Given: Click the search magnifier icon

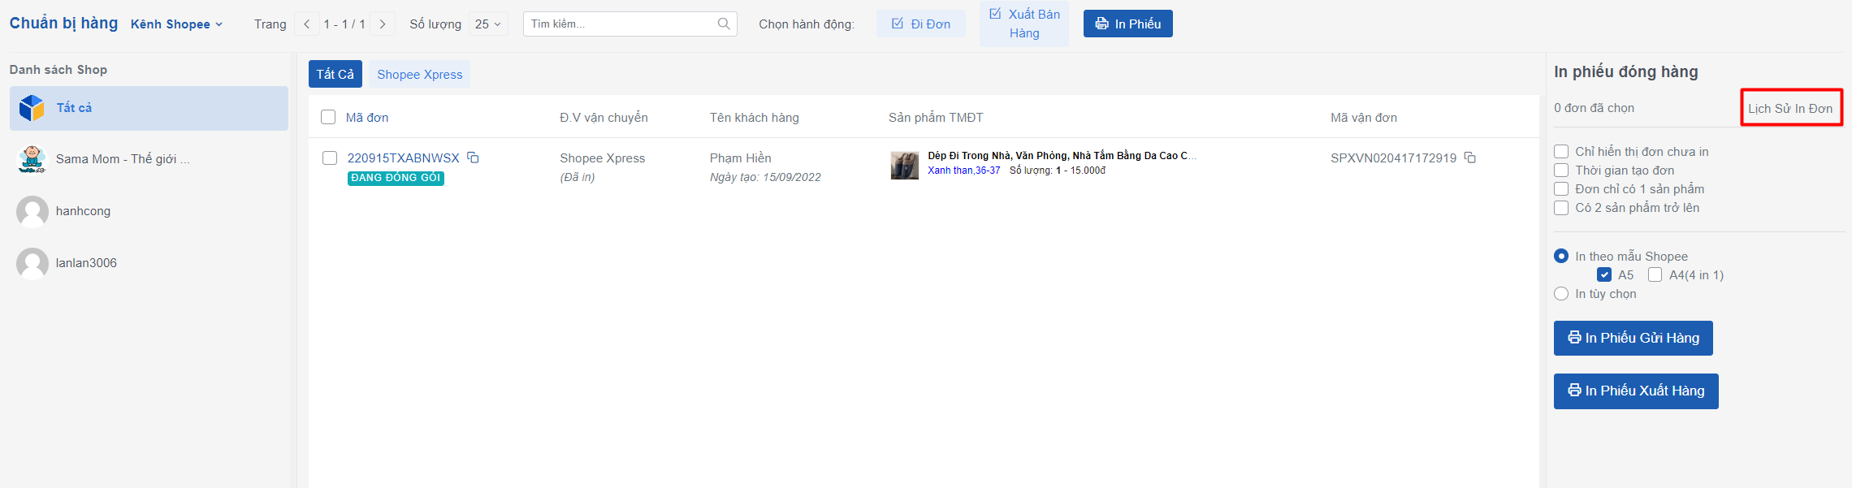Looking at the screenshot, I should tap(724, 24).
